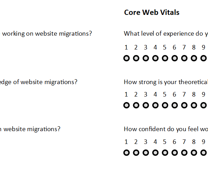Mark 8 for theoretical knowledge strength
Image resolution: width=208 pixels, height=173 pixels.
194,105
